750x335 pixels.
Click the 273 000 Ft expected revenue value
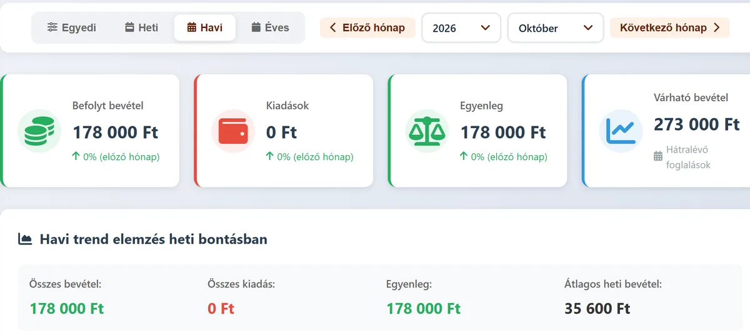coord(697,124)
